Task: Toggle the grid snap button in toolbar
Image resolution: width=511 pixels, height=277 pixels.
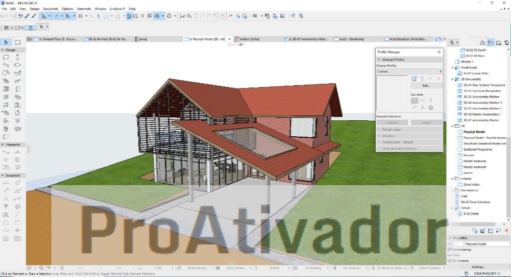Action: 80,16
